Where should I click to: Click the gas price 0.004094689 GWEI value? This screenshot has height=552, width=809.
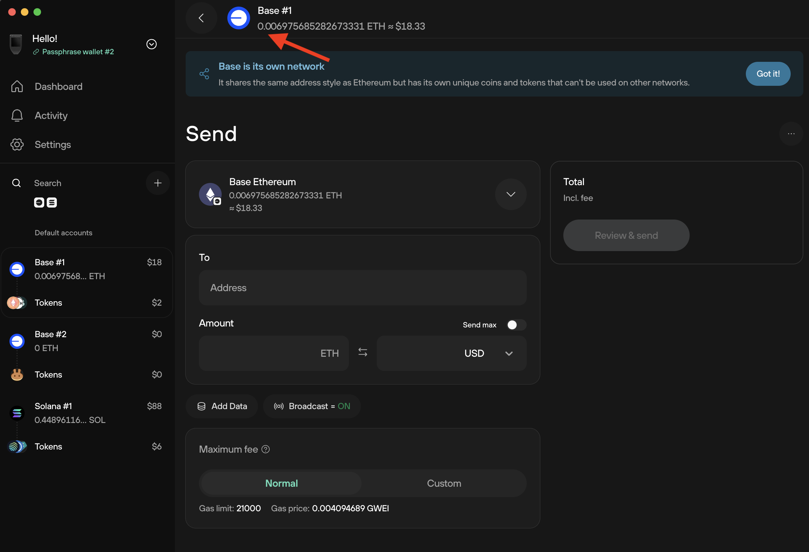(350, 508)
